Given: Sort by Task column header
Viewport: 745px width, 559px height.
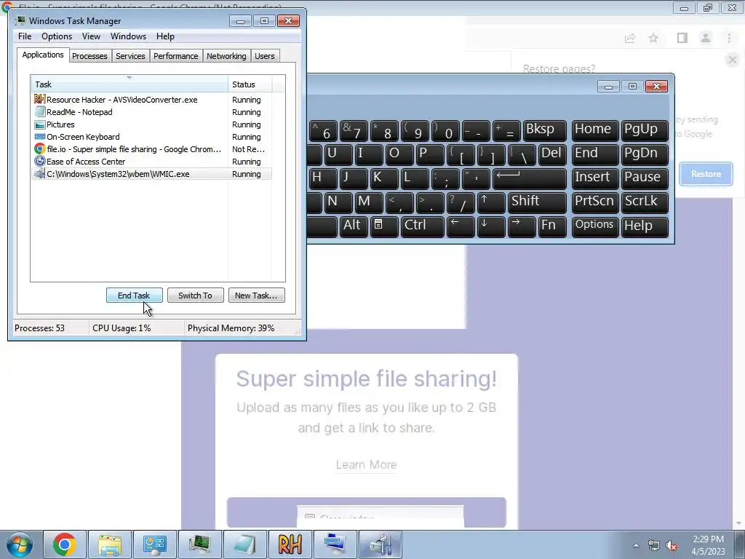Looking at the screenshot, I should pos(130,84).
